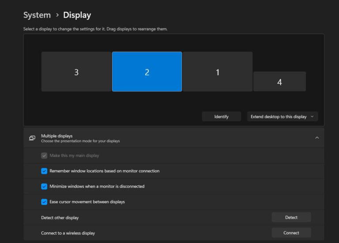Screen dimensions: 339x243
Task: Click Detect to find other displays
Action: [x=291, y=217]
